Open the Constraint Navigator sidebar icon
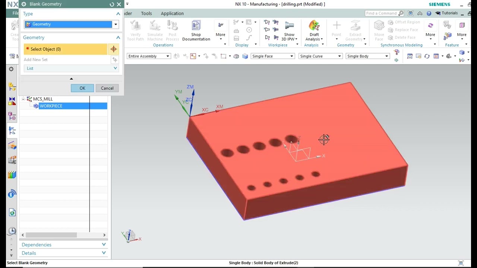Viewport: 477px width, 268px height. coord(12,101)
